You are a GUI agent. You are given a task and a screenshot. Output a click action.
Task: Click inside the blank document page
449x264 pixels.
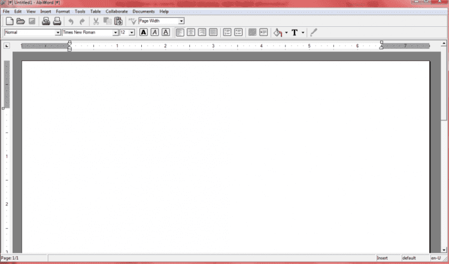point(226,155)
